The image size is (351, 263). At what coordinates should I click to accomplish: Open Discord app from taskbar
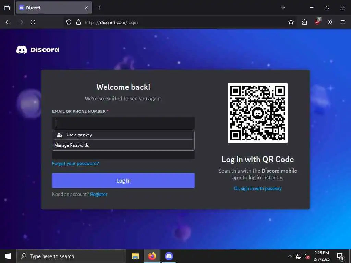(169, 256)
